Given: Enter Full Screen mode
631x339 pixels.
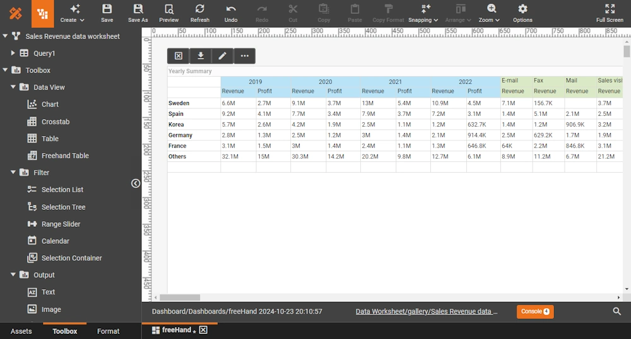Looking at the screenshot, I should tap(610, 13).
